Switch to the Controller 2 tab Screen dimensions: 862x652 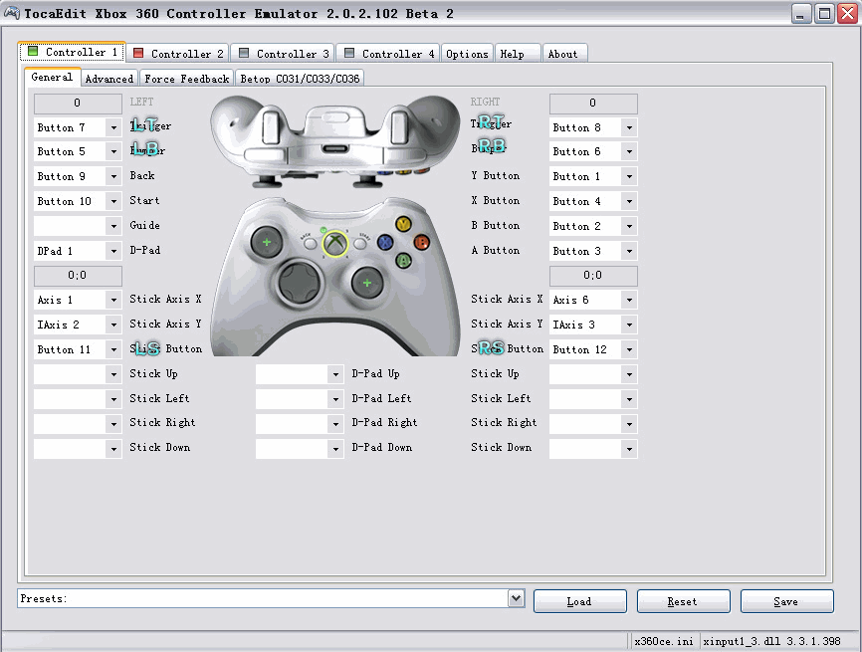[178, 54]
